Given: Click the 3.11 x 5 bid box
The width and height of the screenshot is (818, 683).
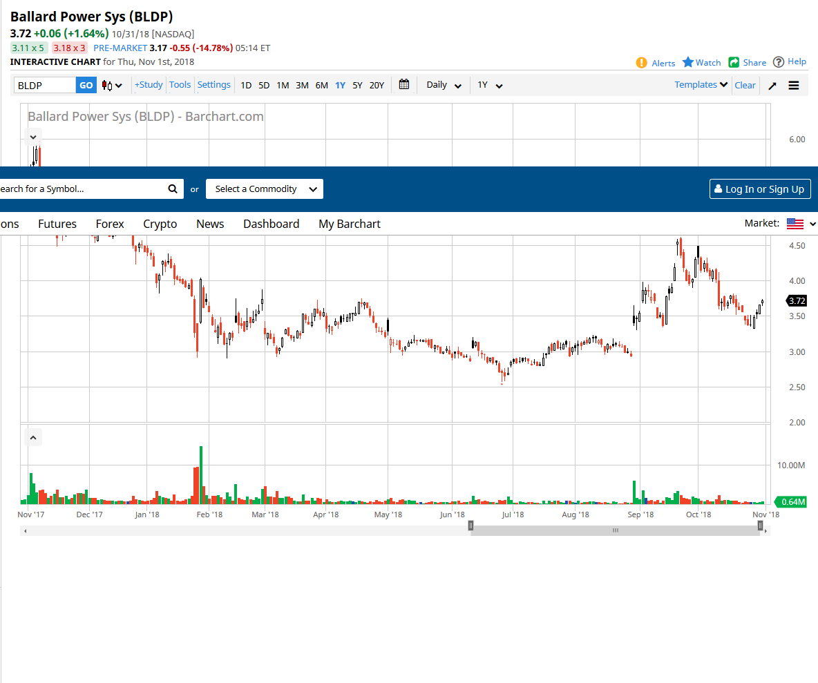Looking at the screenshot, I should (x=29, y=48).
